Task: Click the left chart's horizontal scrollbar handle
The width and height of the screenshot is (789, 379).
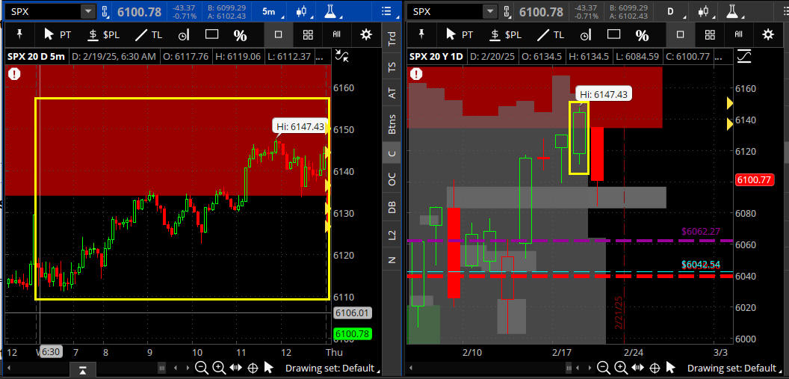Action: tap(161, 369)
